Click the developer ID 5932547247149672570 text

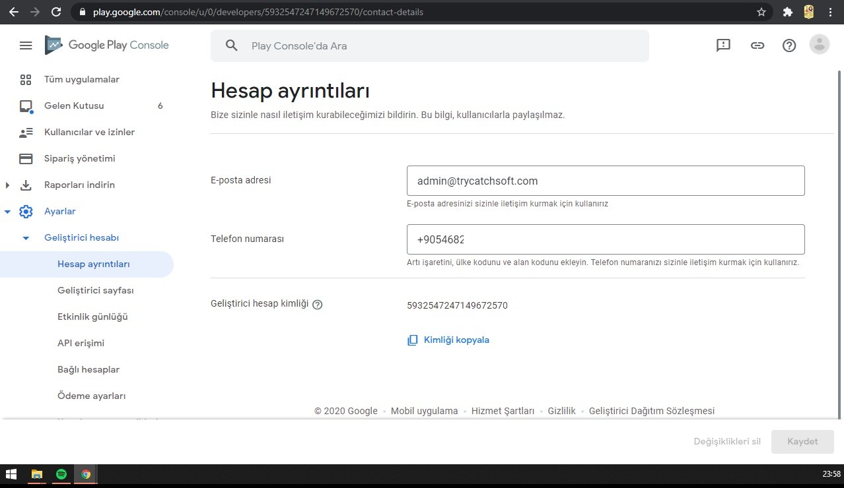[457, 305]
